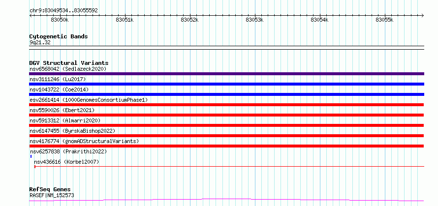
Task: Open variant nsv6568042 (Sedlazeck2020) label
Action: coord(68,69)
